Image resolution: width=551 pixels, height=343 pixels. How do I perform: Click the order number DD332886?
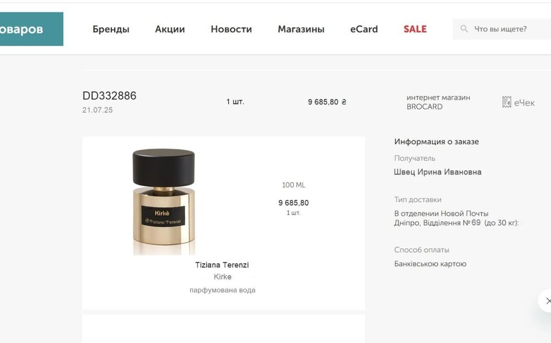109,96
